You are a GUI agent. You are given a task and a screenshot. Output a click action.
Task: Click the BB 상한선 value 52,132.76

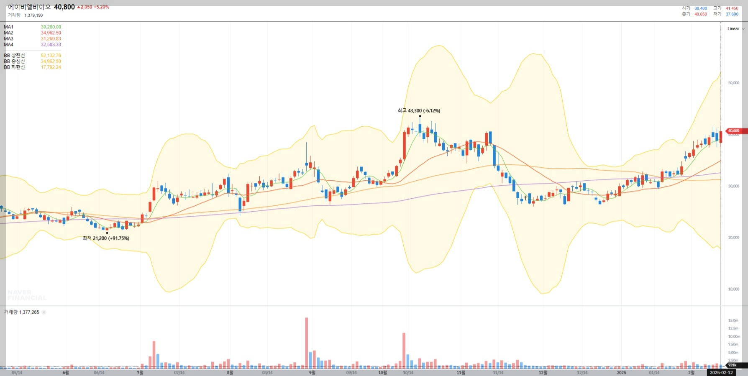(51, 56)
